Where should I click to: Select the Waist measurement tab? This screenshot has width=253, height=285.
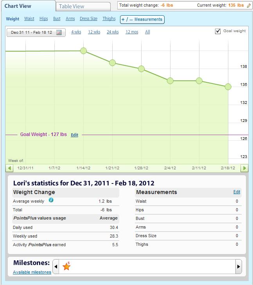[29, 19]
